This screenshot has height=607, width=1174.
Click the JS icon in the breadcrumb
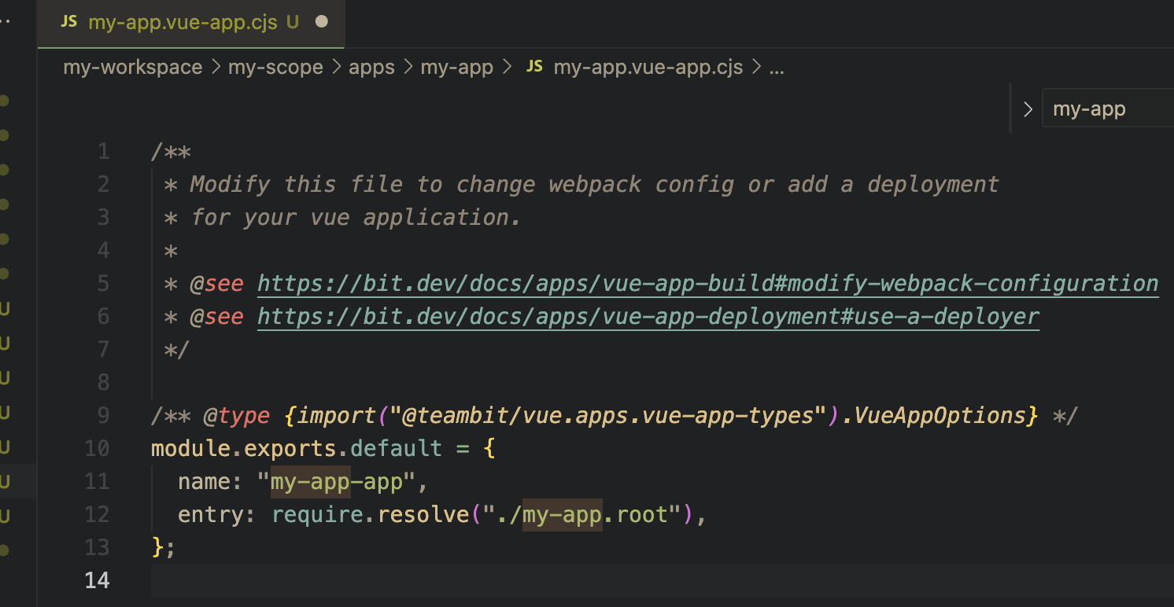[534, 66]
